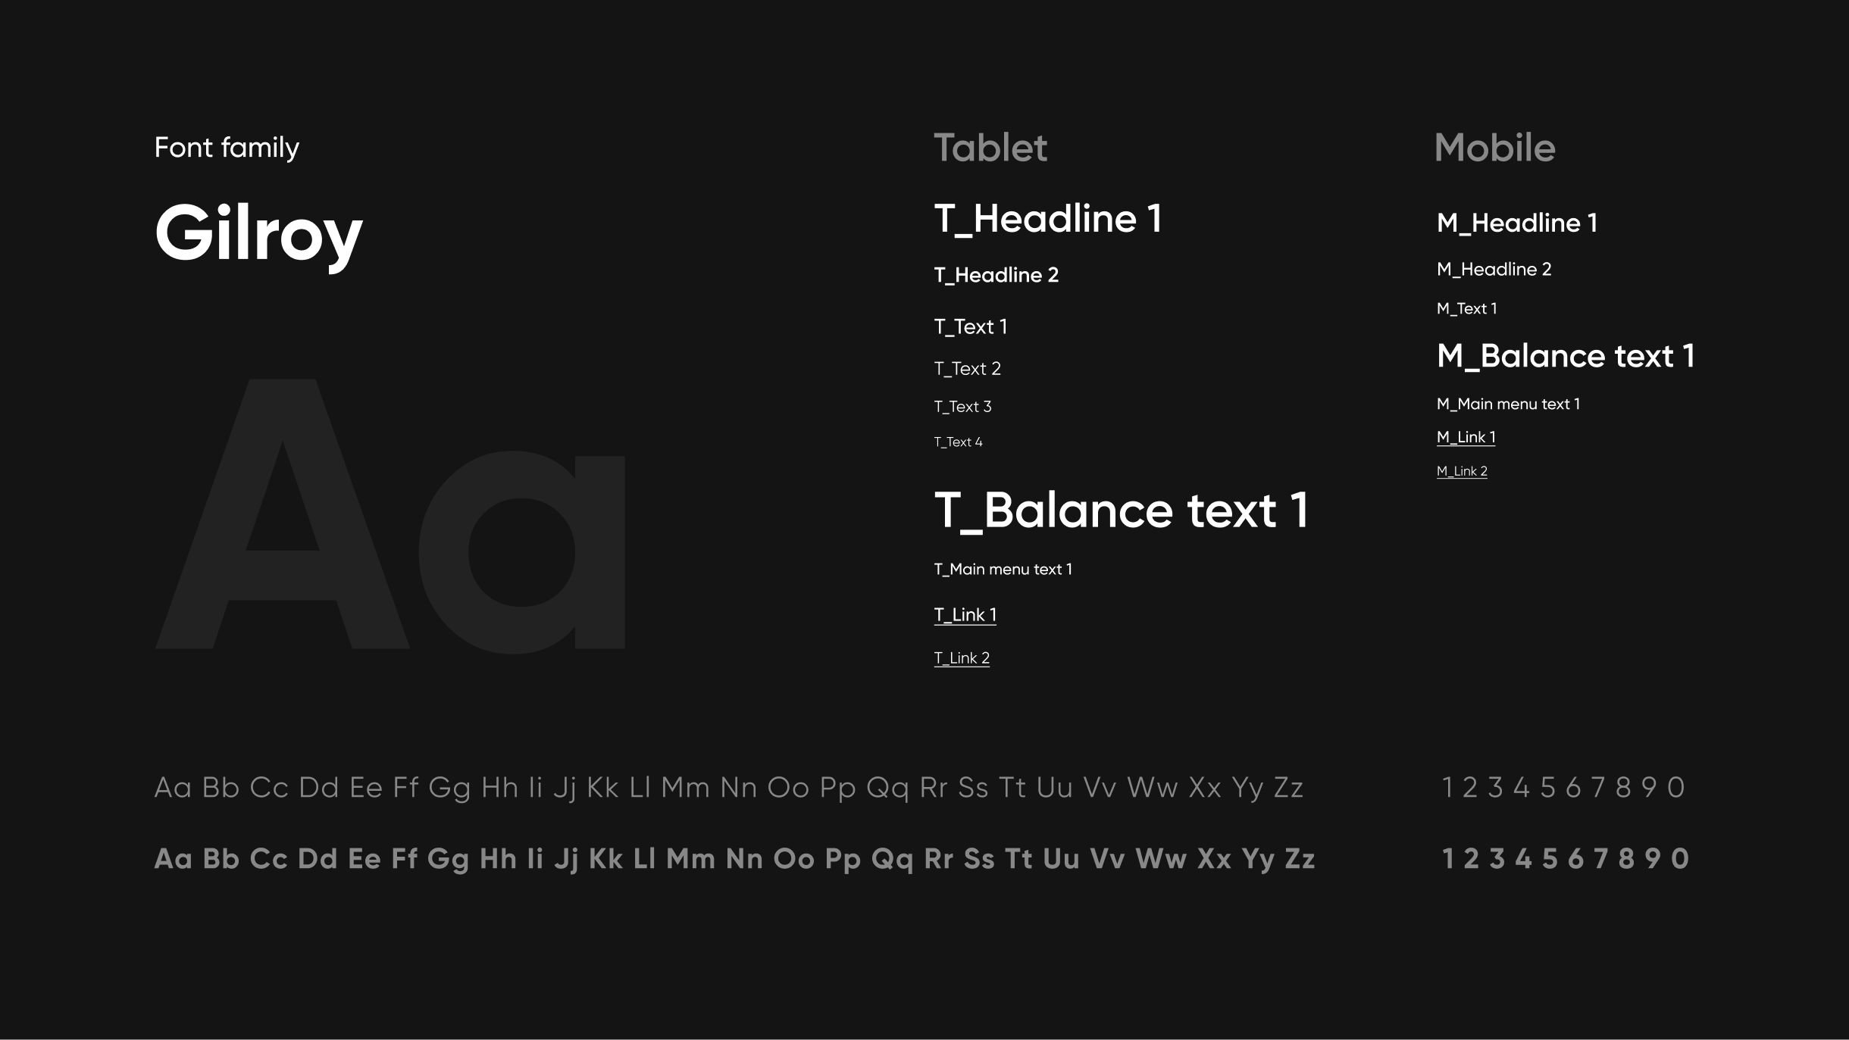This screenshot has width=1849, height=1040.
Task: Click the T_Text 4 small text
Action: [x=958, y=442]
